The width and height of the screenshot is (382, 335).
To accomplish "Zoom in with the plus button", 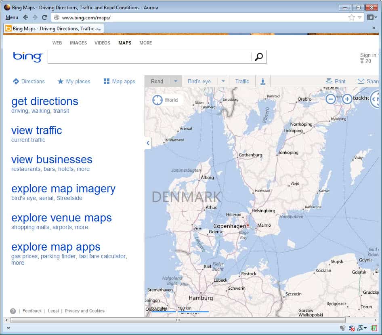I will pyautogui.click(x=347, y=99).
